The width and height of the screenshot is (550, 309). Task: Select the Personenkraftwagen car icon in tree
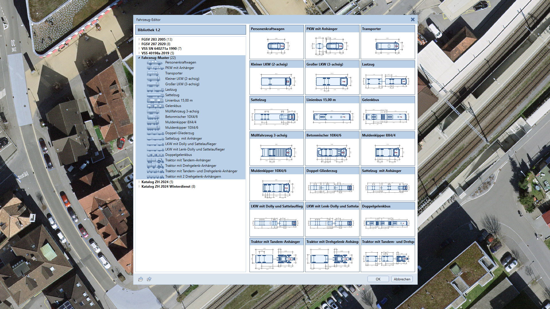pos(155,62)
